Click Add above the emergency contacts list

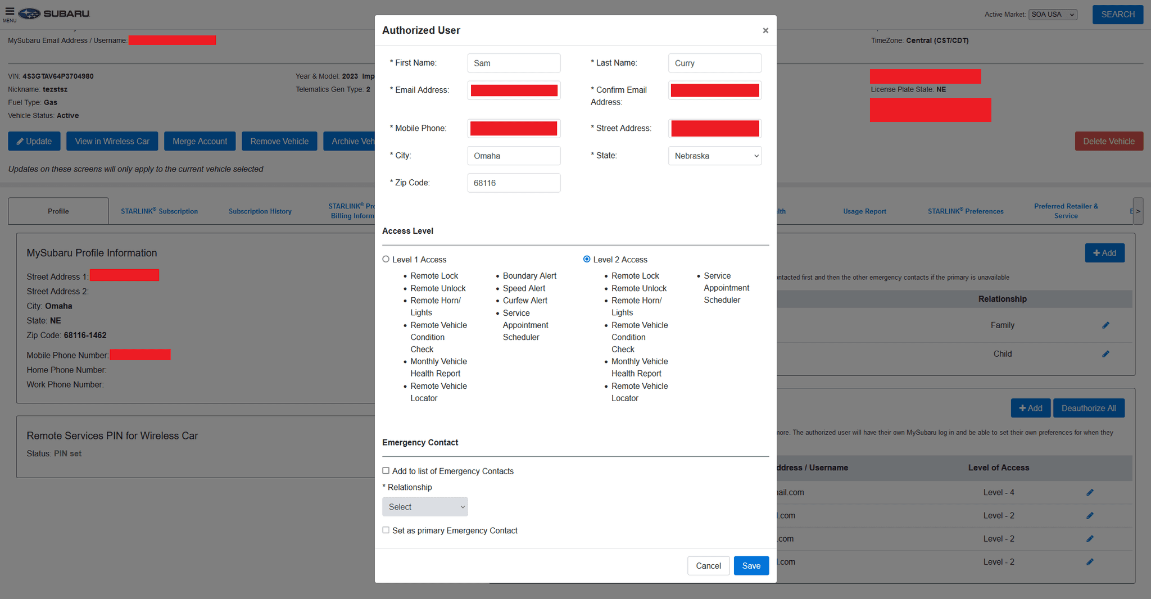1104,253
